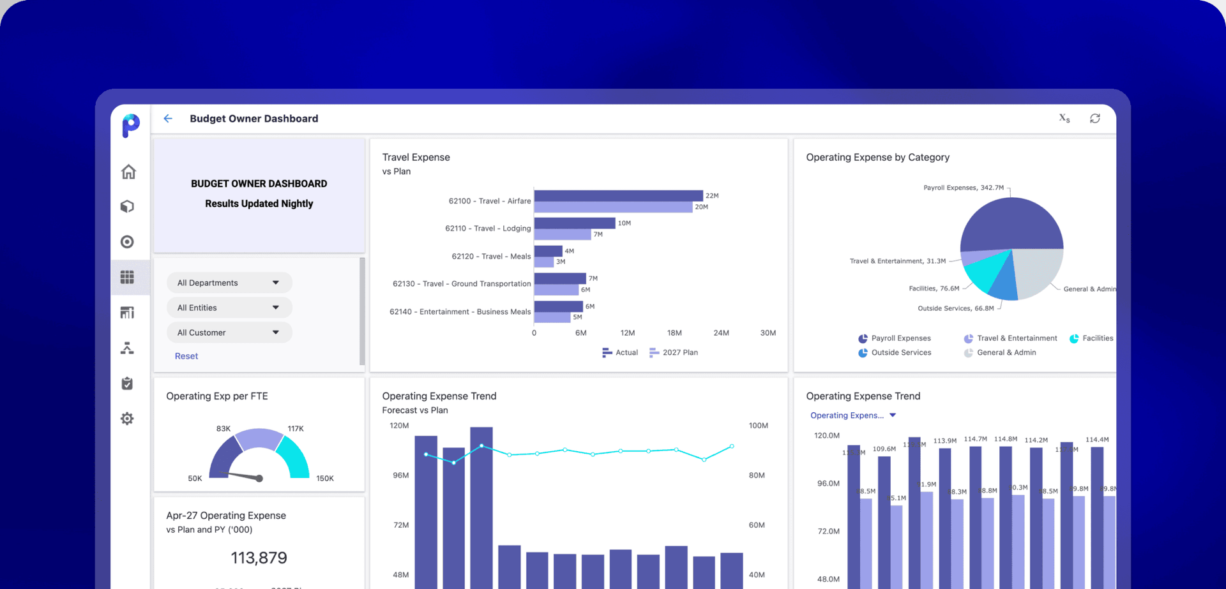Toggle the General & Admin legend entry
The height and width of the screenshot is (589, 1226).
(x=1000, y=352)
